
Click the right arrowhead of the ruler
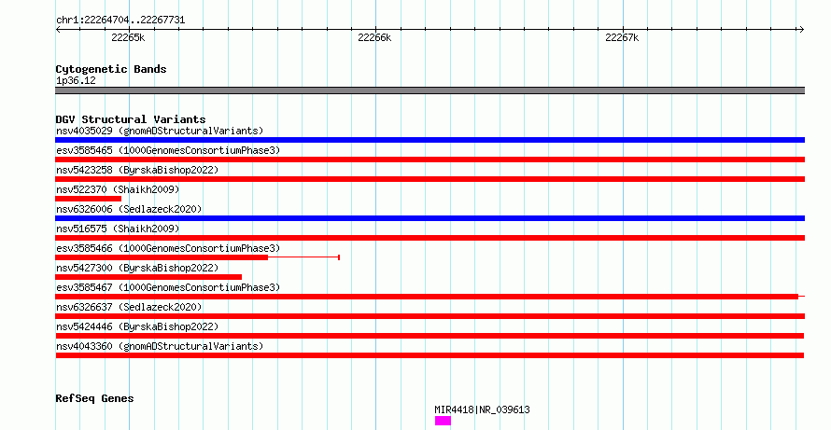(802, 29)
